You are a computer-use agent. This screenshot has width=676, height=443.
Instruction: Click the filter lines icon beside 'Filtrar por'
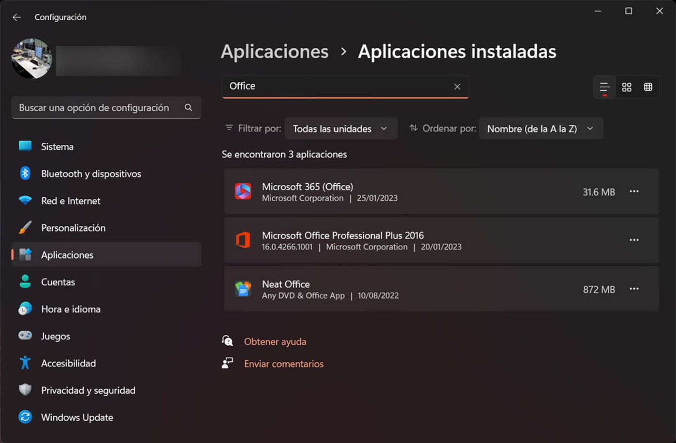click(229, 128)
